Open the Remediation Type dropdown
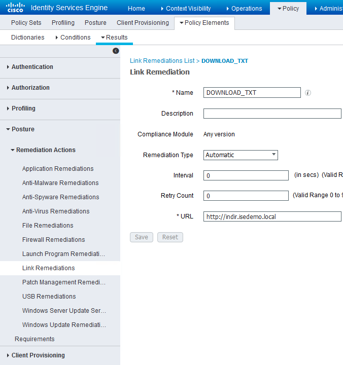Image resolution: width=343 pixels, height=365 pixels. pyautogui.click(x=241, y=155)
